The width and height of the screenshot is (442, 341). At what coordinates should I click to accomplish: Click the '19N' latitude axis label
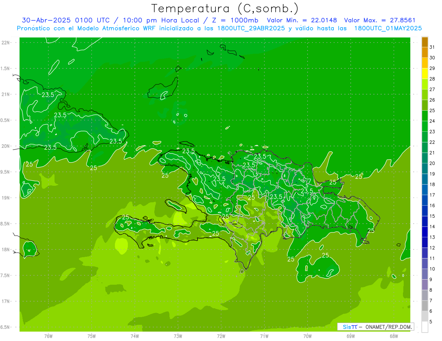coord(6,198)
